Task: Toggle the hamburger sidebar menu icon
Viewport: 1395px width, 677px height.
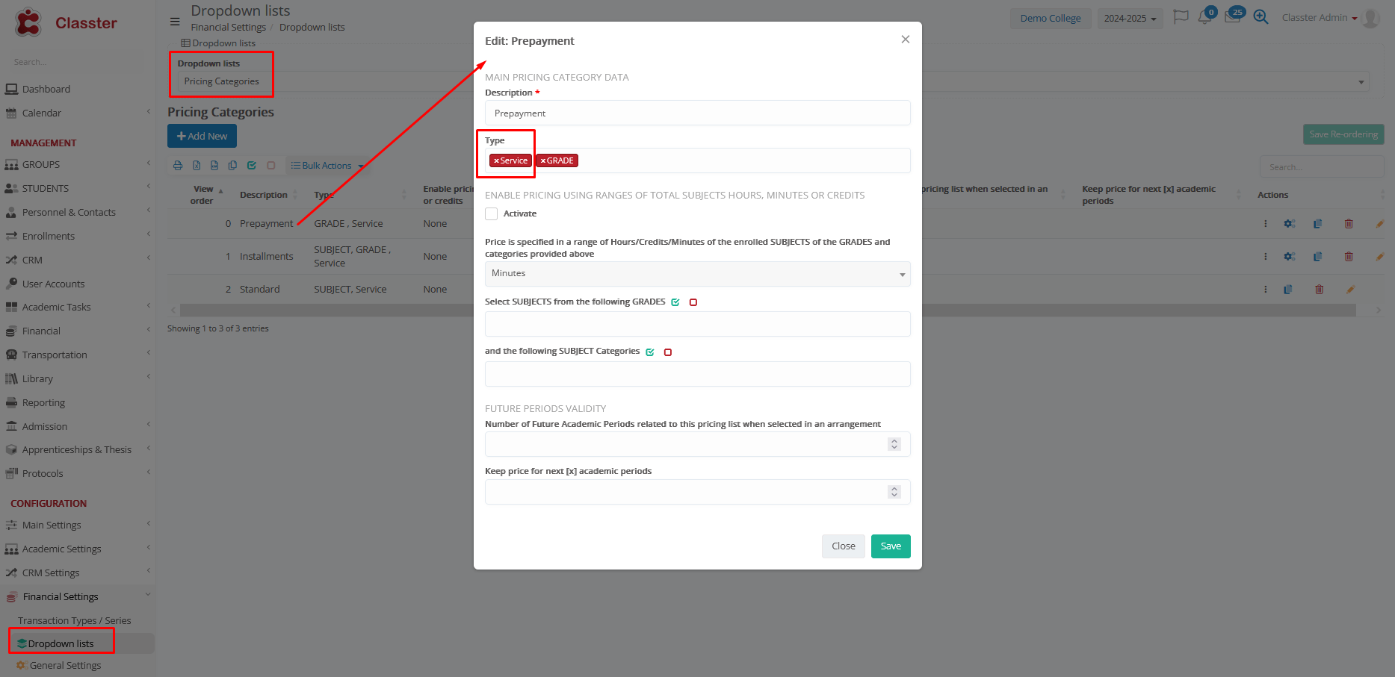Action: pos(175,22)
